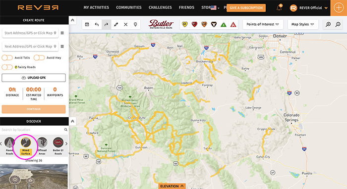Open the My Activities menu
This screenshot has width=347, height=189.
coord(96,7)
